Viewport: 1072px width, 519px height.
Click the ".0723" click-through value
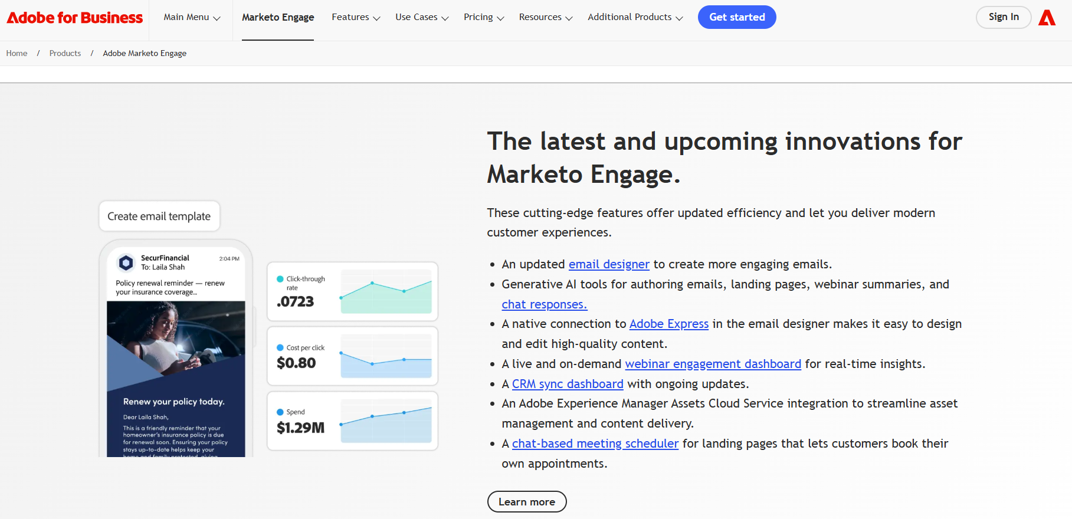[x=295, y=301]
